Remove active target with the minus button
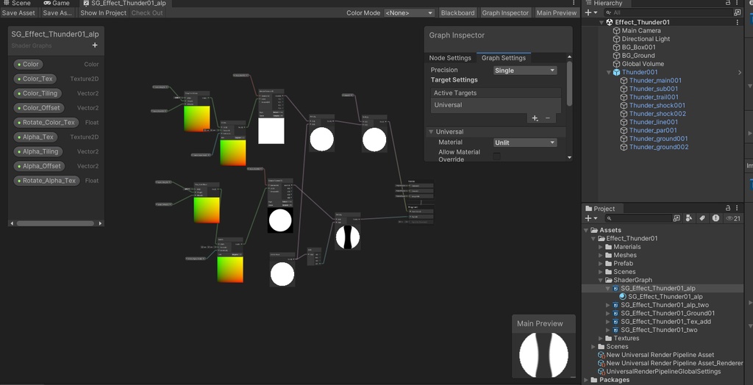The image size is (753, 385). coord(547,118)
